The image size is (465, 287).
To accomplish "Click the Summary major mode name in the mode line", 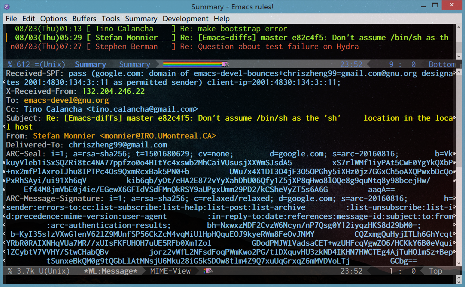I will click(134, 64).
